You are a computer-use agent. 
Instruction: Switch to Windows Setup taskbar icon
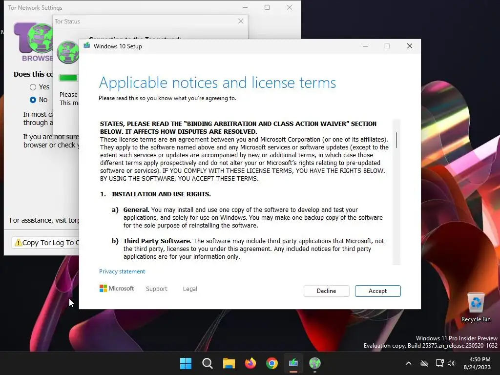pos(293,363)
